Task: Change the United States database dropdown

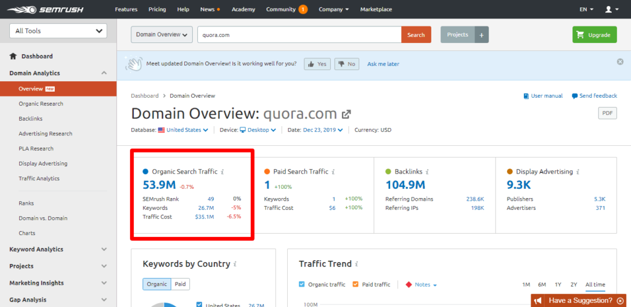Action: (x=183, y=130)
